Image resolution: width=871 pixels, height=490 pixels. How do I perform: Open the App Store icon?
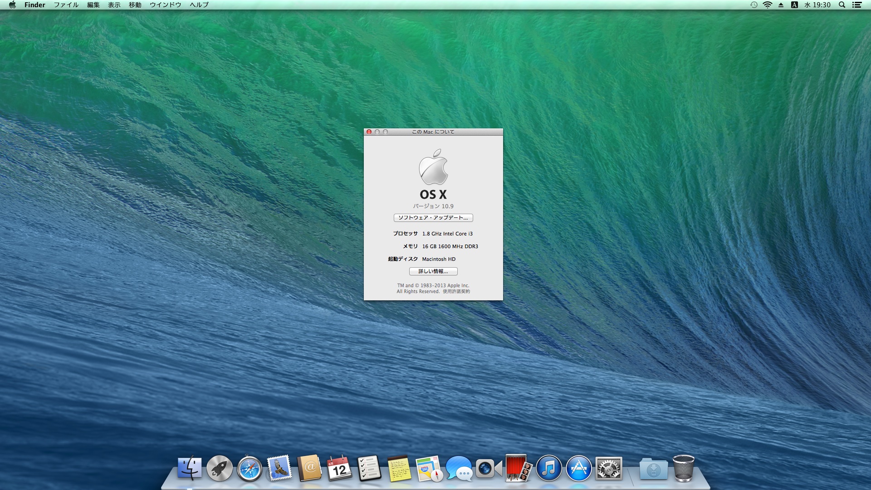click(579, 468)
